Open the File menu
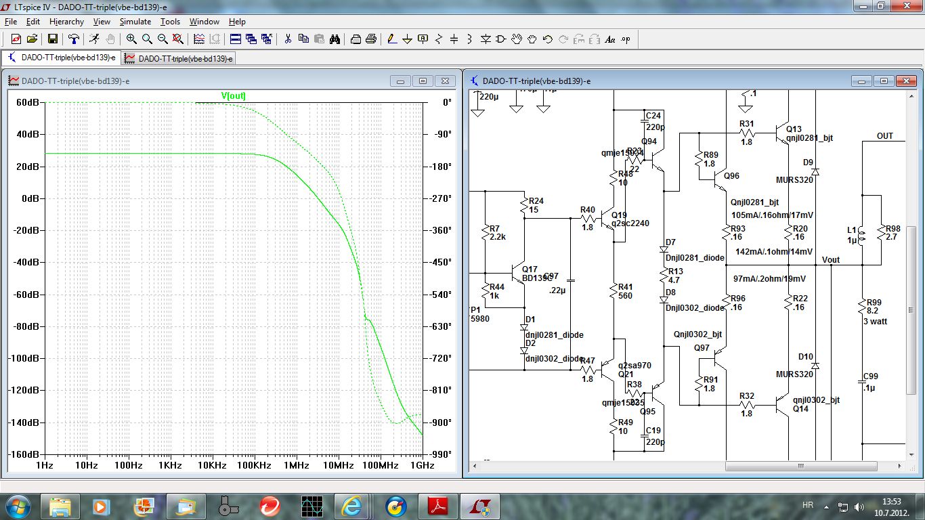 click(10, 22)
